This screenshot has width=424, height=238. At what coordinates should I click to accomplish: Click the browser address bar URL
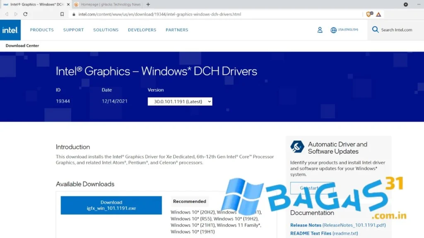tap(159, 14)
